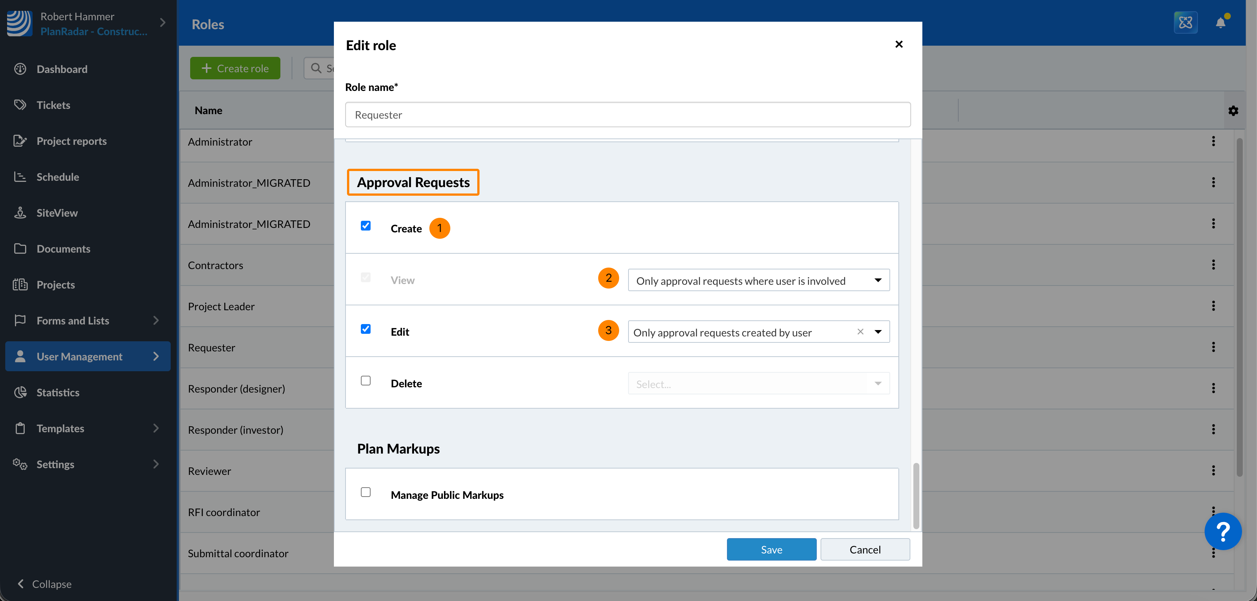Go to Project reports in the sidebar
Screen dimensions: 1257x601
click(x=71, y=141)
